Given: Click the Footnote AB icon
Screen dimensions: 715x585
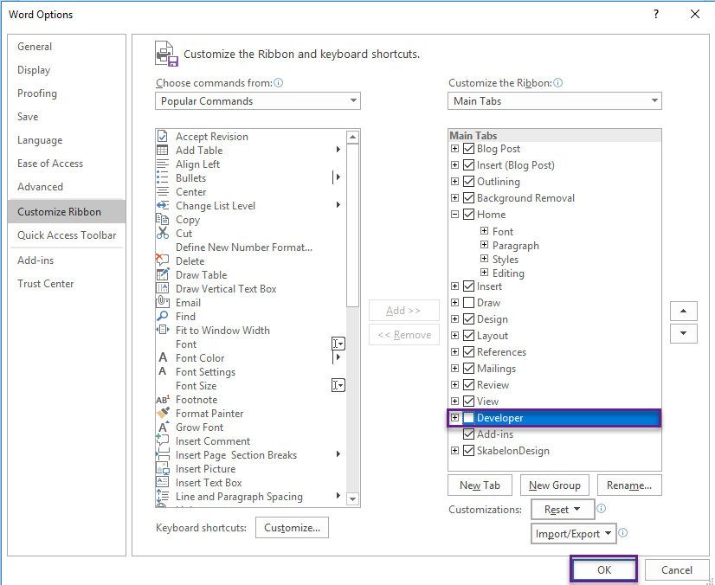Looking at the screenshot, I should [x=163, y=400].
